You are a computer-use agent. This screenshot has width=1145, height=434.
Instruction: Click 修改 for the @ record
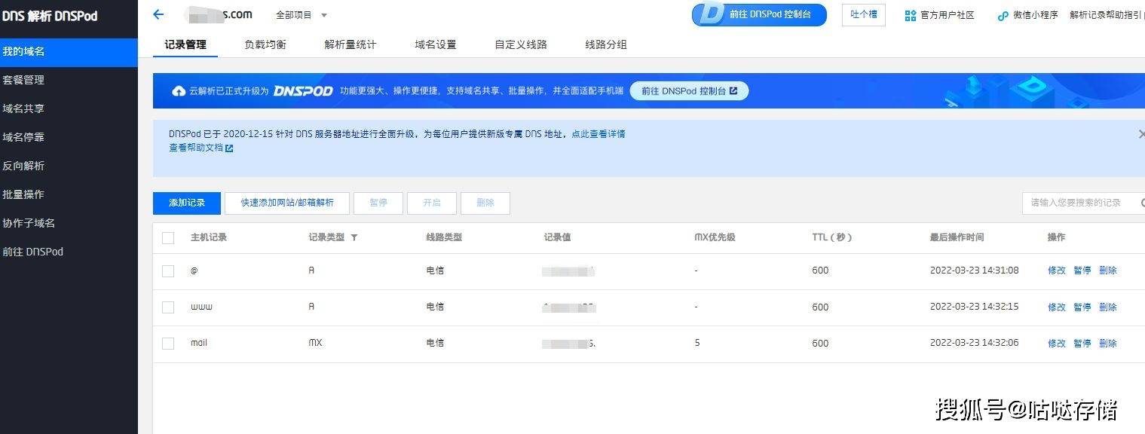click(x=1057, y=270)
